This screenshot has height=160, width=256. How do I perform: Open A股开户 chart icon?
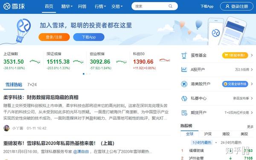tap(184, 70)
